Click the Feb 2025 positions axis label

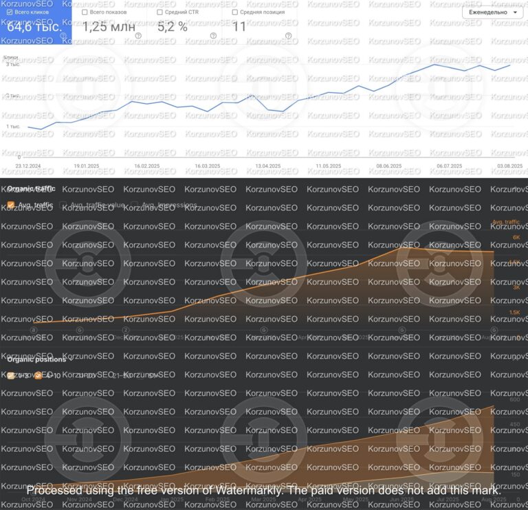(x=217, y=499)
